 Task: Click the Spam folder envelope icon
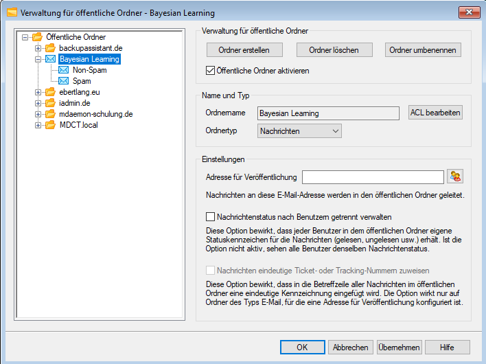pyautogui.click(x=64, y=81)
